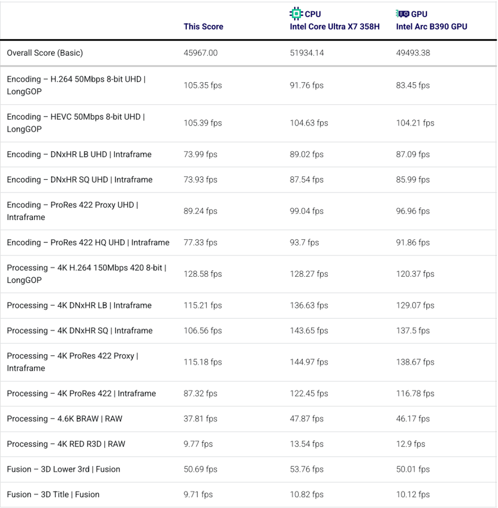This screenshot has height=508, width=498.
Task: Open the Intel Arc B390 GPU link
Action: (431, 27)
